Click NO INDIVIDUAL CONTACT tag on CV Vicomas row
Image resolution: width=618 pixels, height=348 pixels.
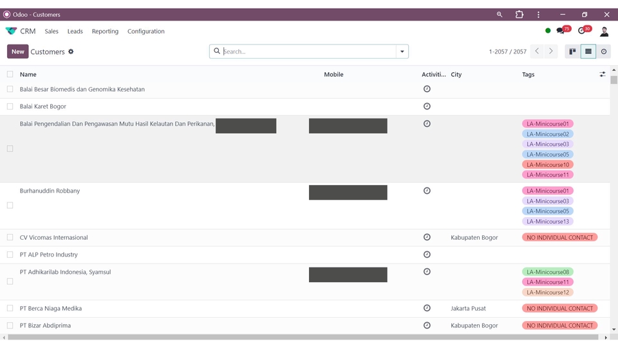point(559,238)
